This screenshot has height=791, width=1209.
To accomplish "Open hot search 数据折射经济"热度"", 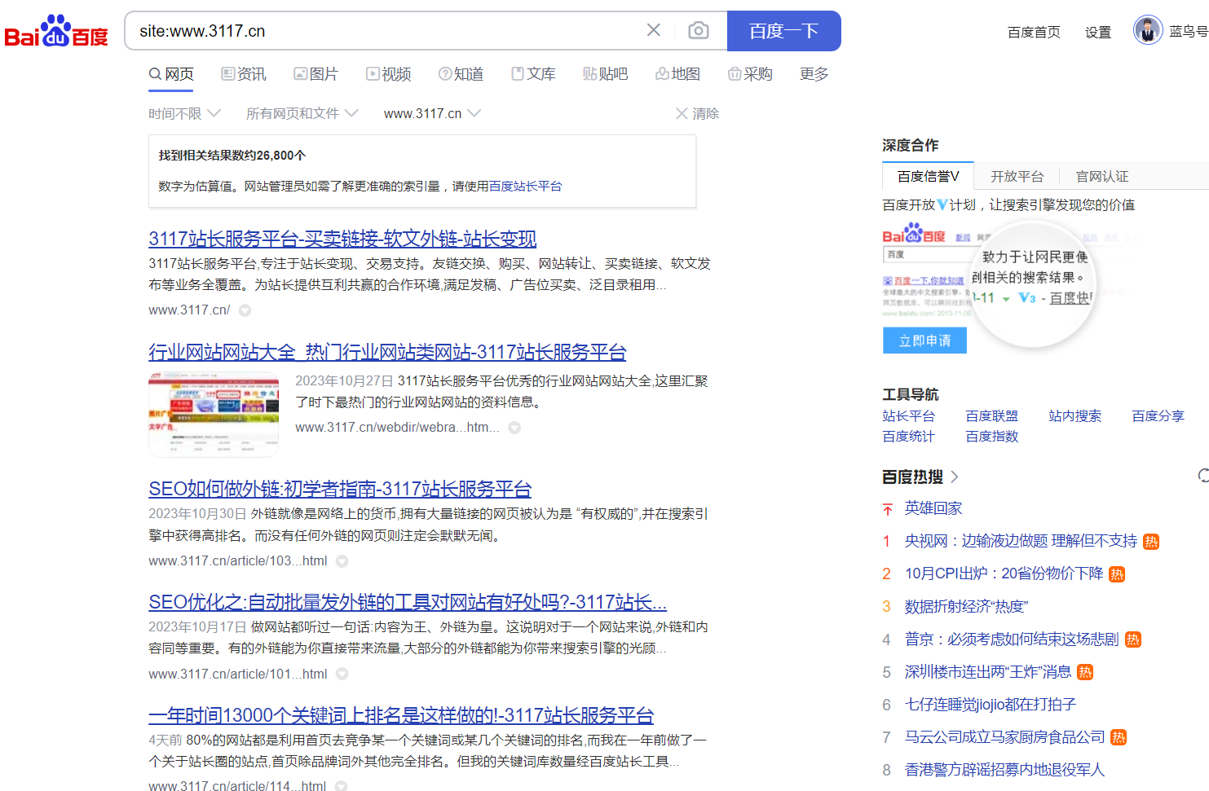I will click(x=967, y=607).
